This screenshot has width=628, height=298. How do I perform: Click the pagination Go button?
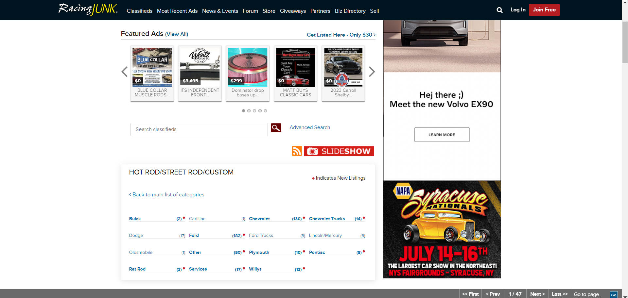[614, 295]
